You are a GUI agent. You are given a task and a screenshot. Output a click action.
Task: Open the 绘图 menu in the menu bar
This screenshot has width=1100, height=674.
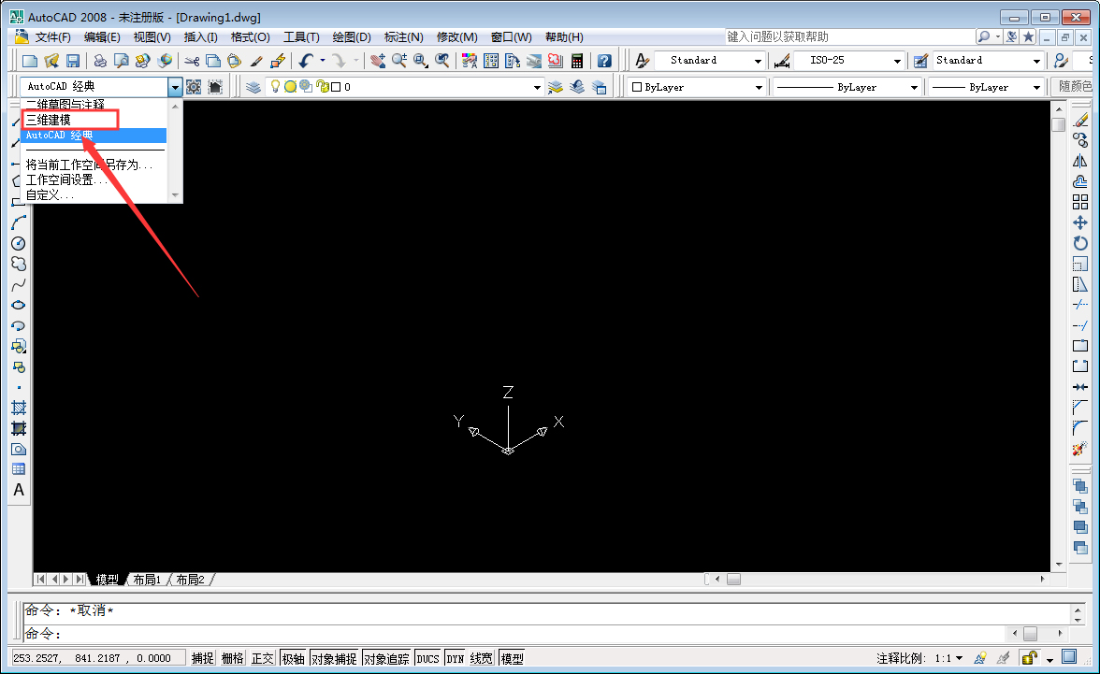tap(350, 36)
